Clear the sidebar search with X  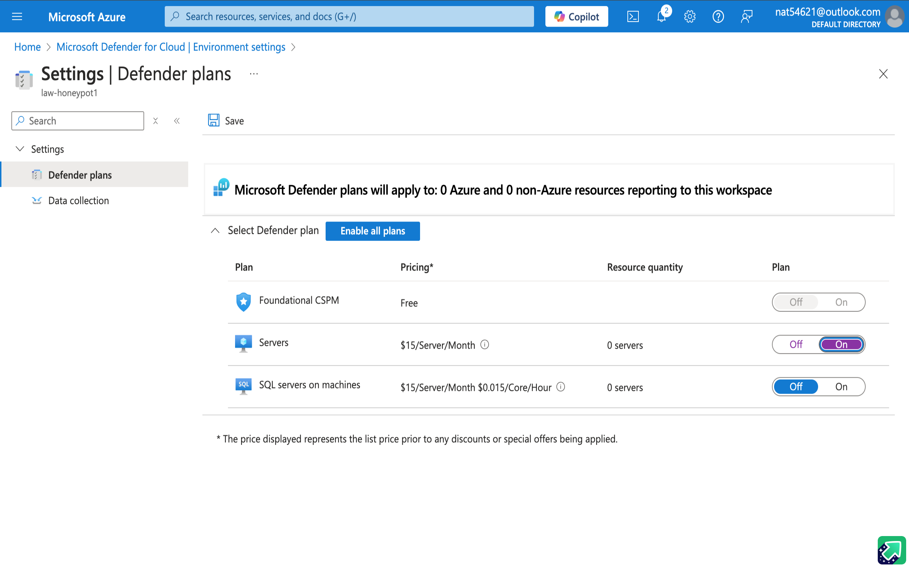pyautogui.click(x=156, y=121)
